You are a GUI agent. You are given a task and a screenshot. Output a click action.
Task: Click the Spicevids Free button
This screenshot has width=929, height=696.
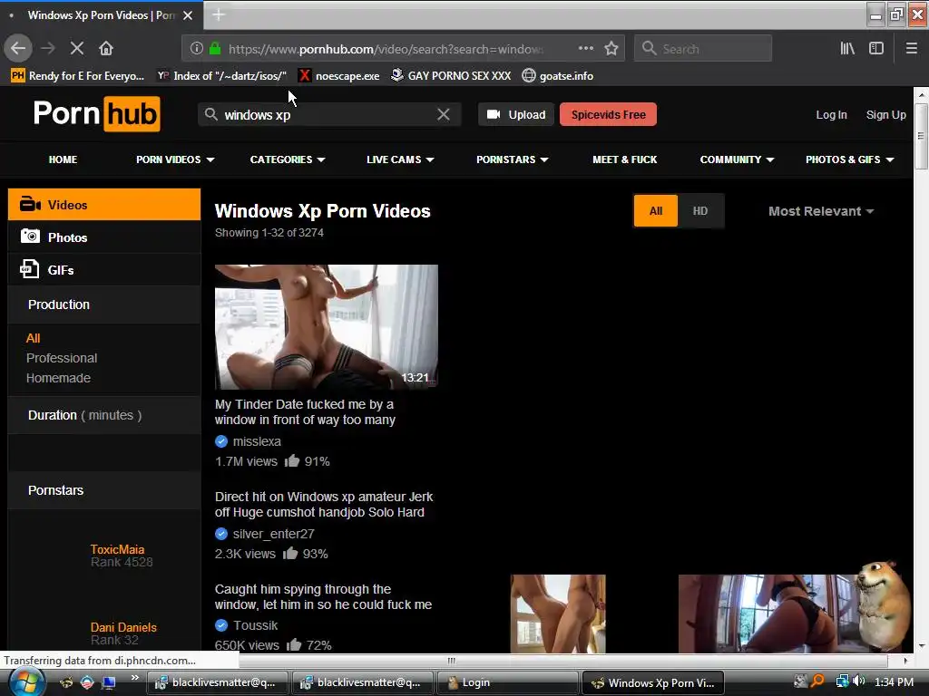pyautogui.click(x=608, y=114)
